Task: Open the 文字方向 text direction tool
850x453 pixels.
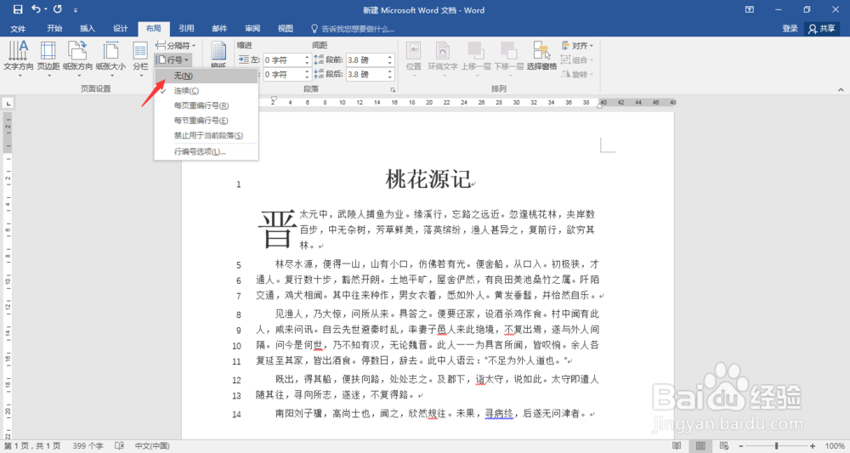Action: [19, 59]
